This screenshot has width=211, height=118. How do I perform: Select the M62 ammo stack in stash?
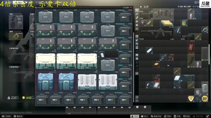(191, 85)
